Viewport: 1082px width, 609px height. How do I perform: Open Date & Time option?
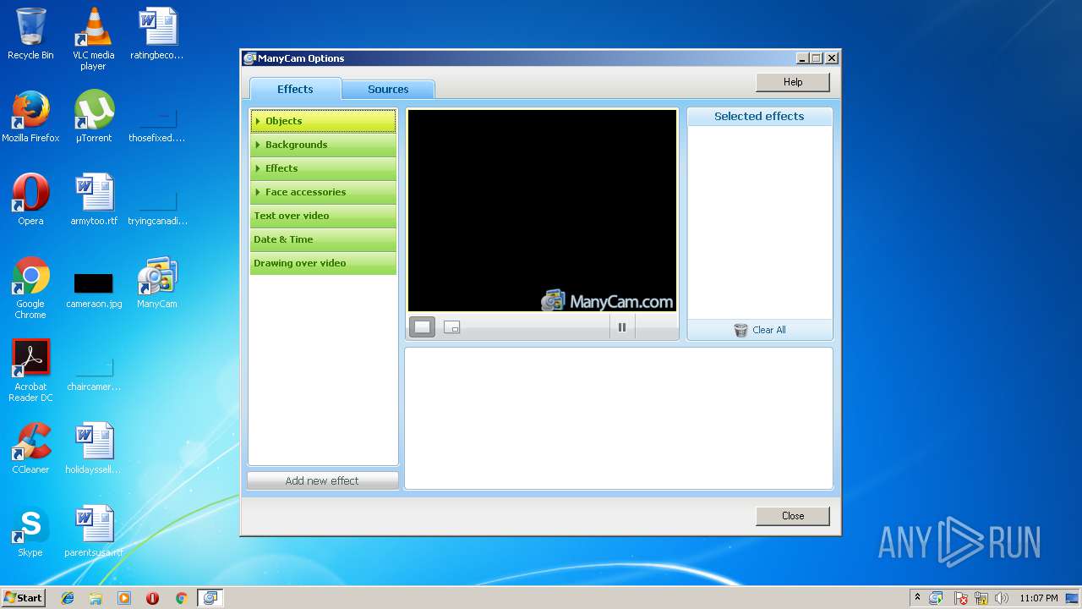[323, 239]
